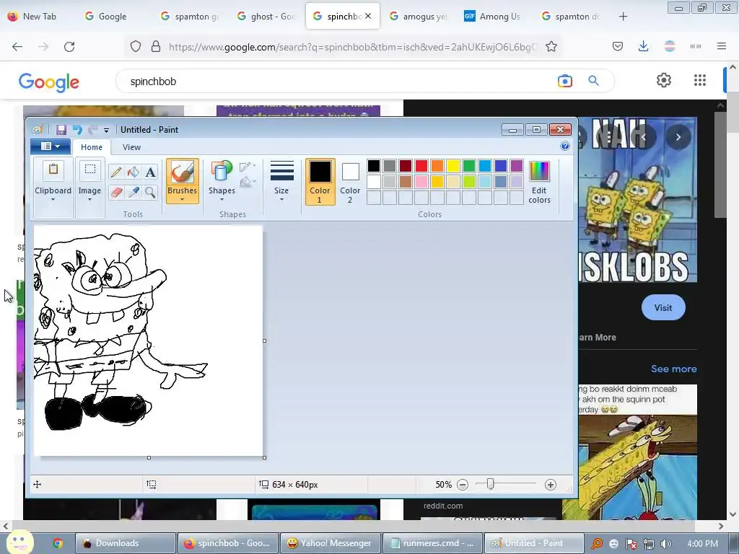The width and height of the screenshot is (739, 554).
Task: Click the Redo arrow in Paint title bar
Action: click(x=93, y=130)
